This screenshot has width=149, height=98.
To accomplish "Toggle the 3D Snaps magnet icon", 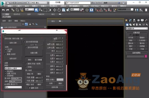I will pos(97,10).
